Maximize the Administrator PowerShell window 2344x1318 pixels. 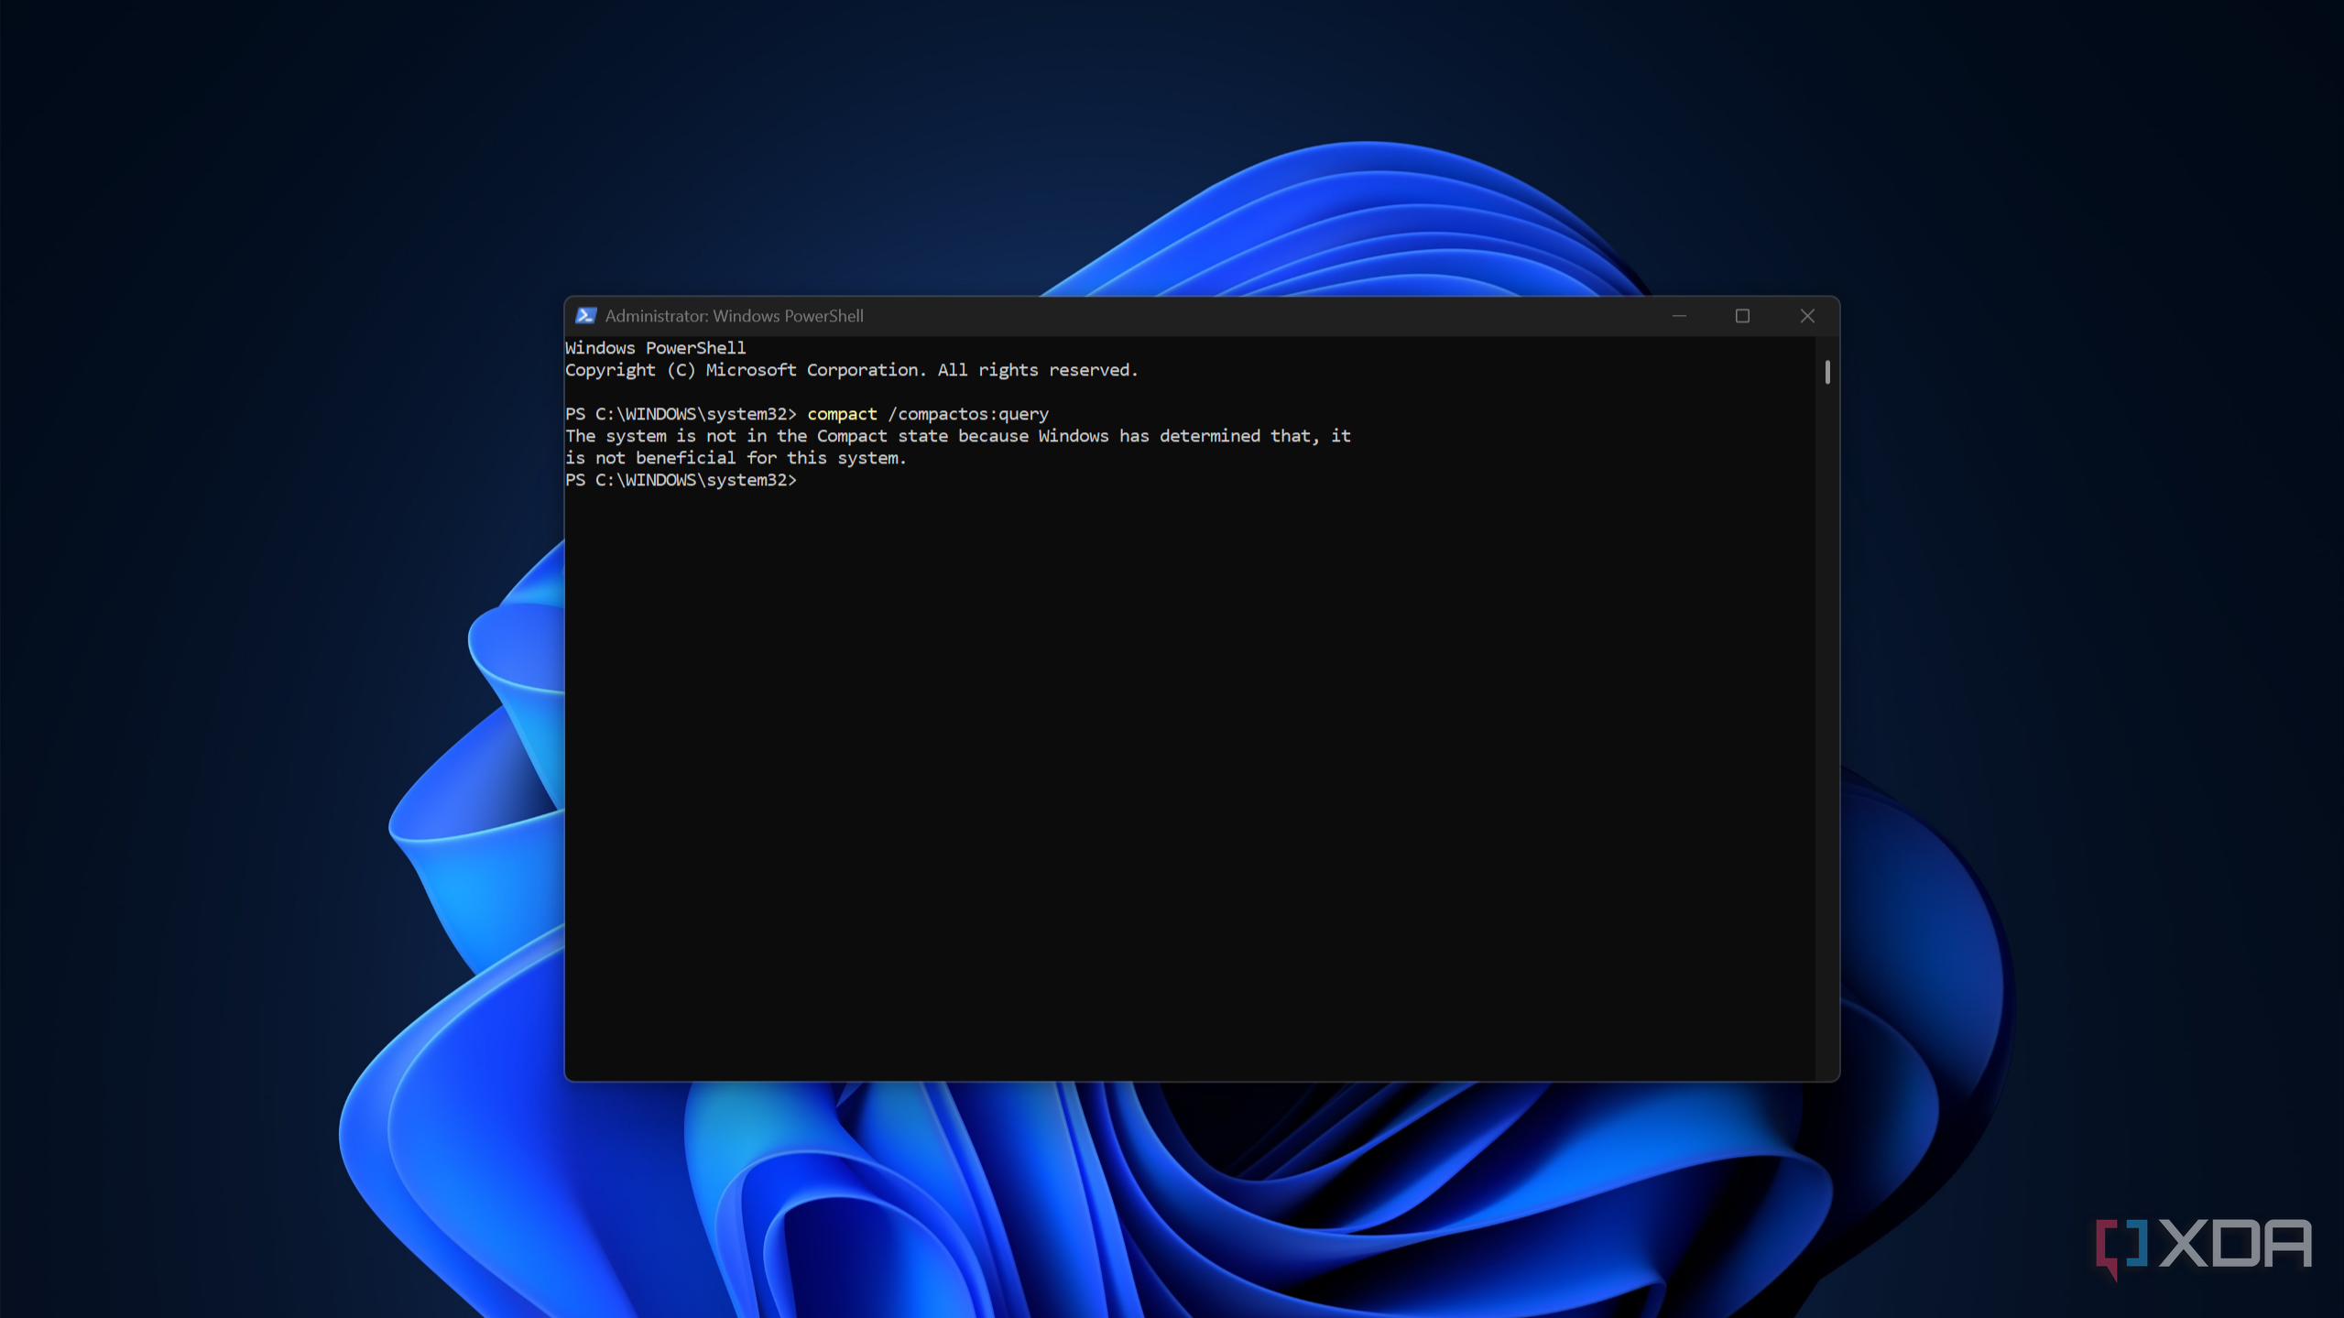[x=1742, y=316]
